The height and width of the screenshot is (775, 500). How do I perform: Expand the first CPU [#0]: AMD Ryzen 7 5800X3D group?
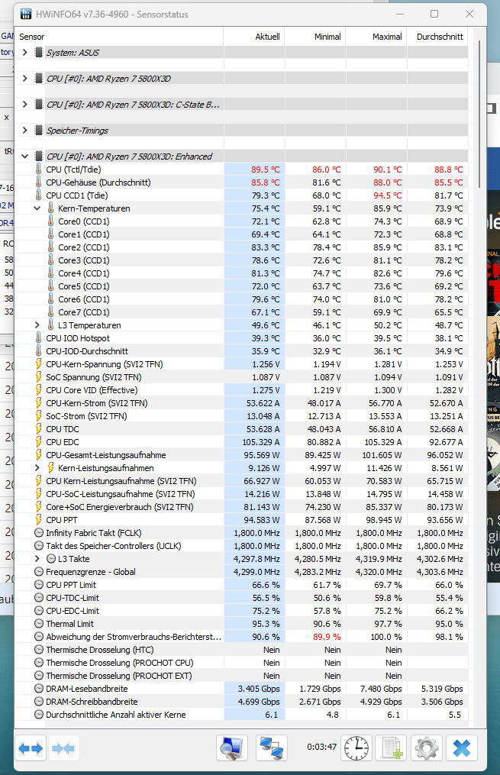[x=24, y=78]
